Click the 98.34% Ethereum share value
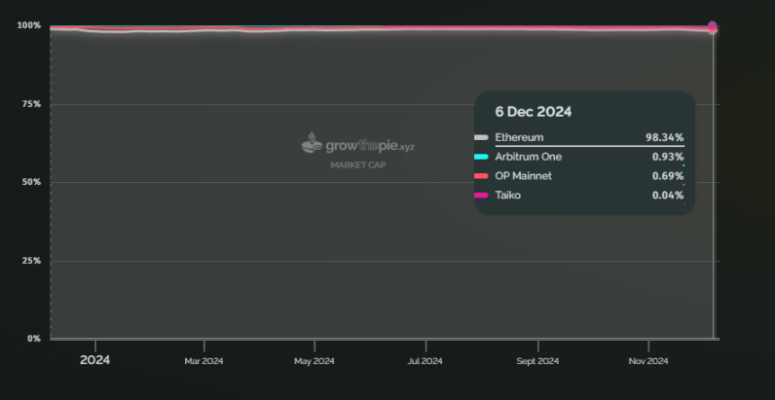 click(x=664, y=137)
